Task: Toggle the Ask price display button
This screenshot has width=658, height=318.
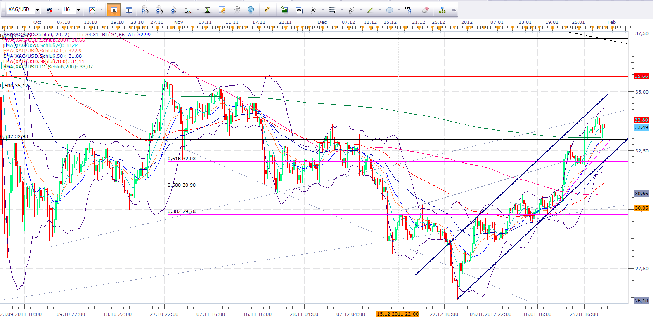Action: (x=129, y=9)
